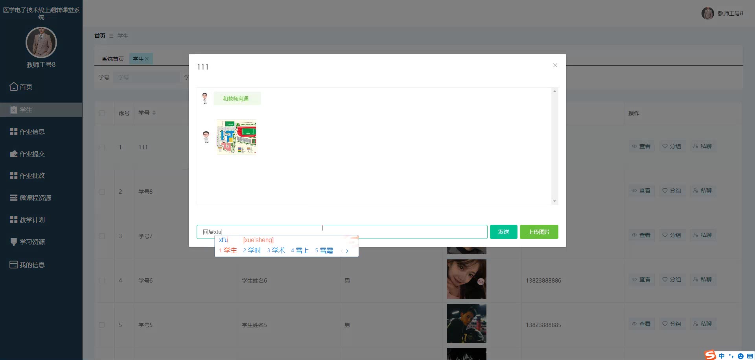Screen dimensions: 755x360
Task: Open the top-right 教师工号8 user avatar
Action: (707, 13)
